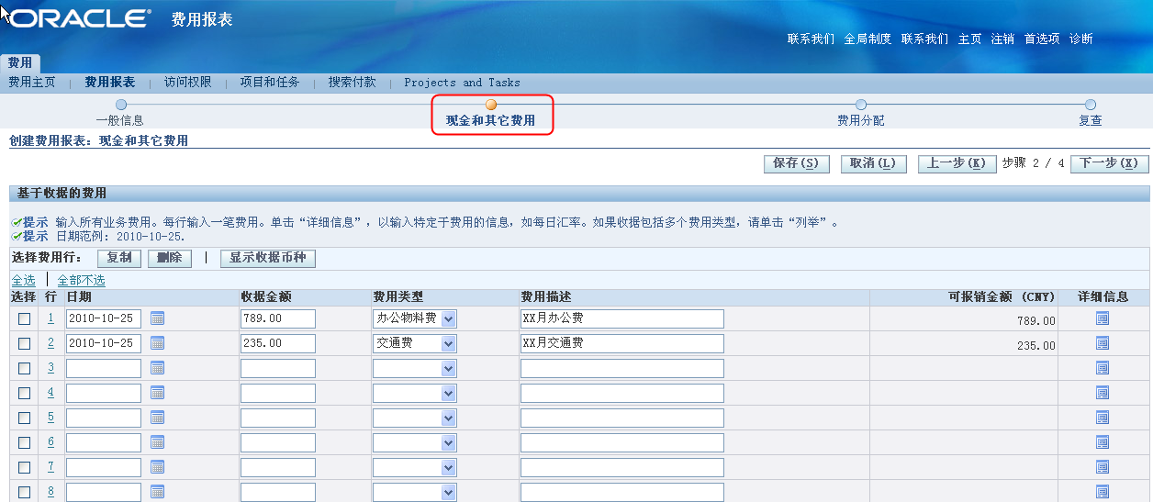
Task: Open calendar picker for row 1 date
Action: (157, 318)
